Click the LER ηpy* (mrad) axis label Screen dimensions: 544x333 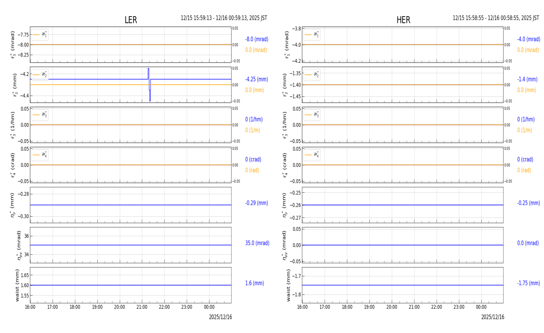click(19, 245)
